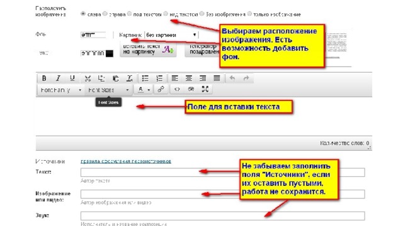Open the 'без картинки' picture dropdown
Screen dimensions: 403x226
tap(171, 35)
